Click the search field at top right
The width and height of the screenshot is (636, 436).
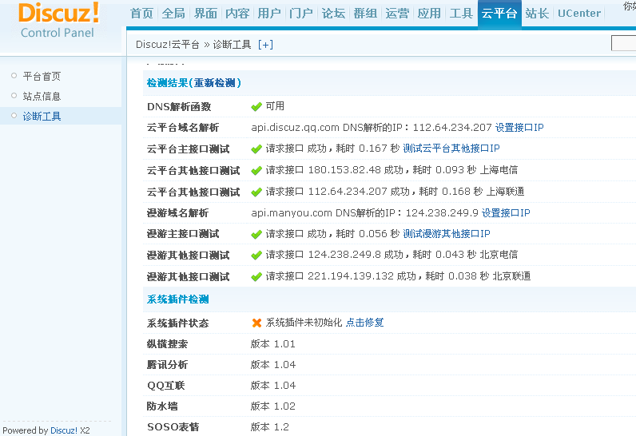click(623, 43)
